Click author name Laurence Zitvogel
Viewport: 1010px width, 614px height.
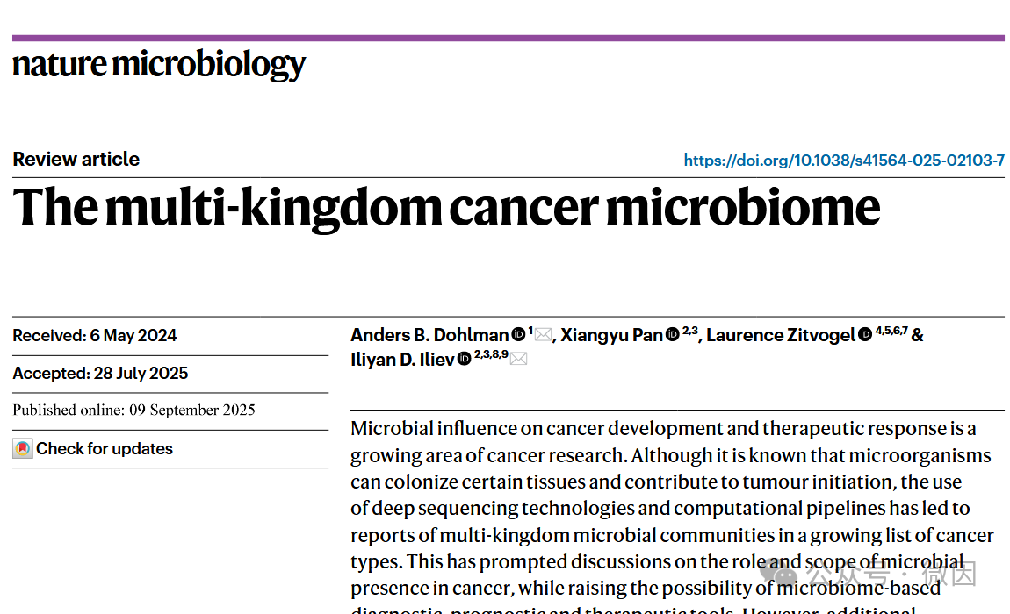[780, 335]
